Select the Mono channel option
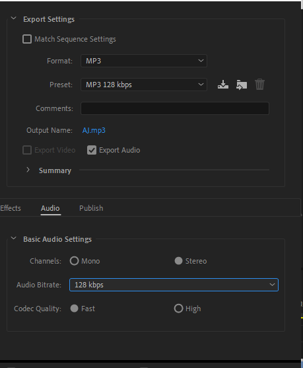Viewport: 303px width, 368px height. 74,261
